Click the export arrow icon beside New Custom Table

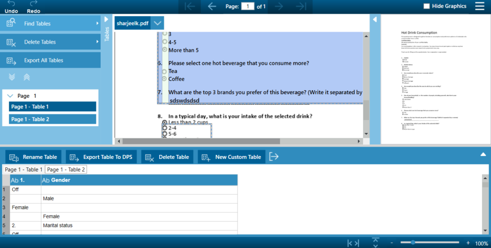pos(274,157)
